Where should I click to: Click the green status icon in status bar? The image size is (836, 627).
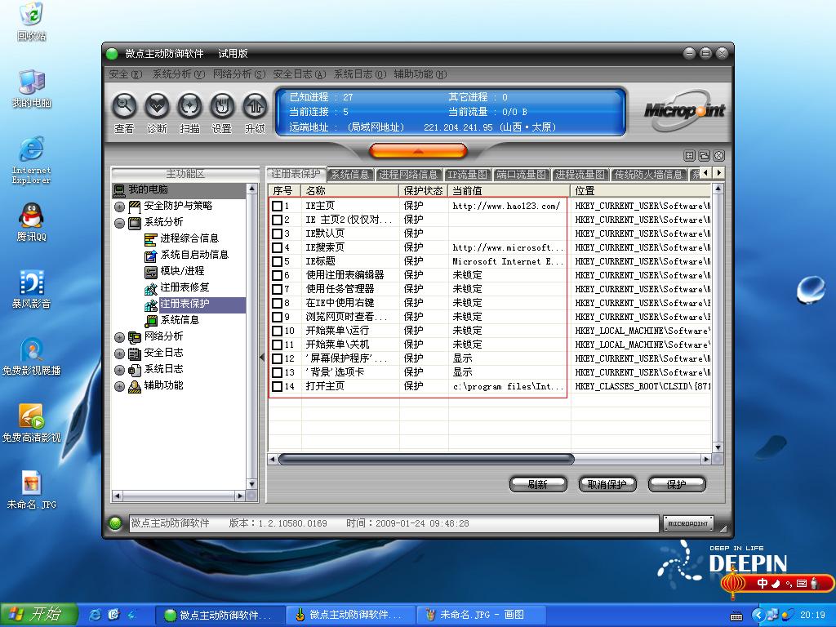pyautogui.click(x=114, y=523)
